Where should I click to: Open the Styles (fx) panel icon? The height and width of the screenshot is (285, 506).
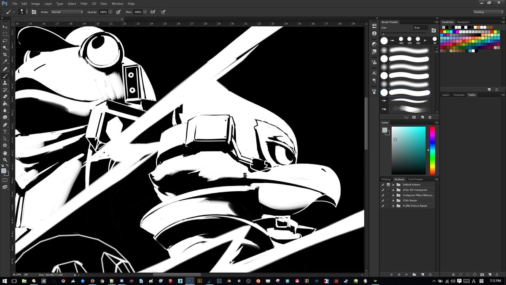(374, 52)
